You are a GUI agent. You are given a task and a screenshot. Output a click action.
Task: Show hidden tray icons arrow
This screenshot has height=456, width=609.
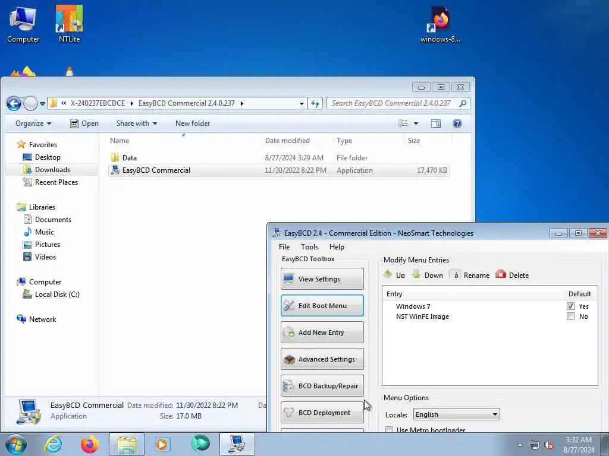(520, 445)
